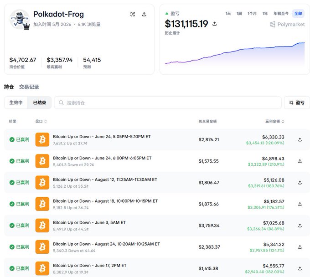310x277 pixels.
Task: Select the 1天 time range
Action: click(228, 13)
